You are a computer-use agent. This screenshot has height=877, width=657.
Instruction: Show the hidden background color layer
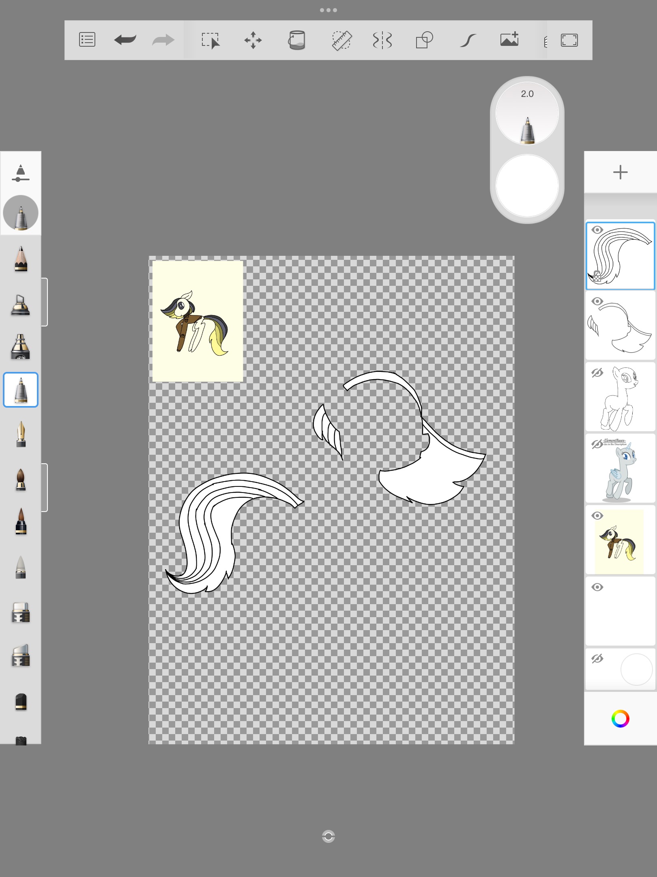tap(597, 659)
